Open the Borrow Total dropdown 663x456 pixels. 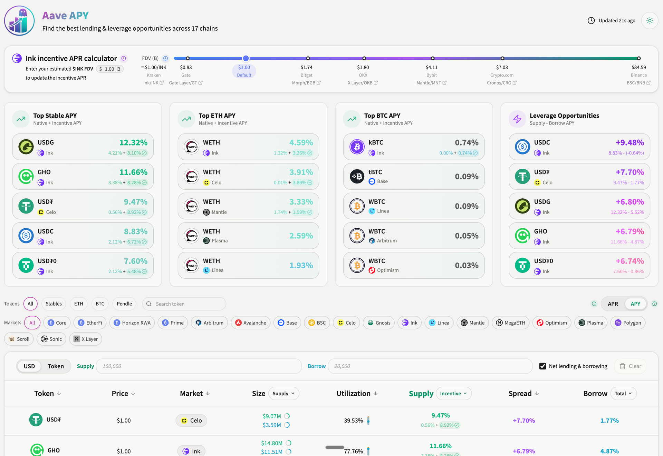623,394
